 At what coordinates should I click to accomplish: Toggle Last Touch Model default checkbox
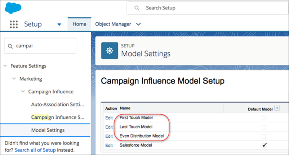tap(265, 127)
